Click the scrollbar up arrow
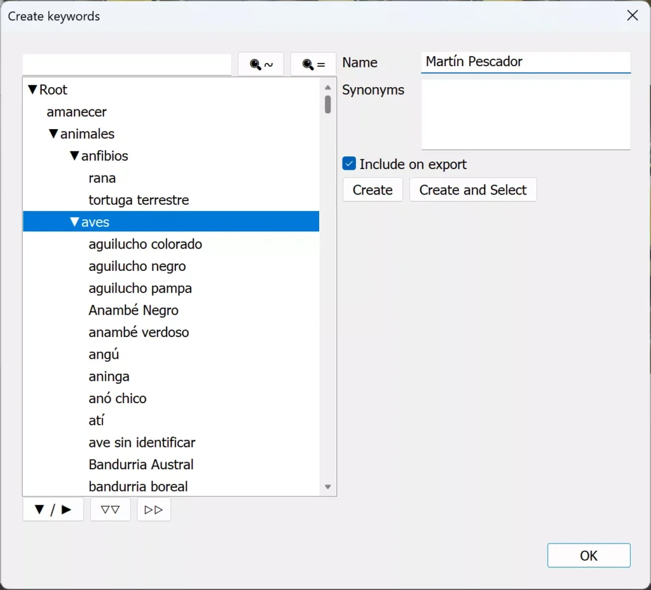Viewport: 651px width, 590px height. pyautogui.click(x=327, y=87)
